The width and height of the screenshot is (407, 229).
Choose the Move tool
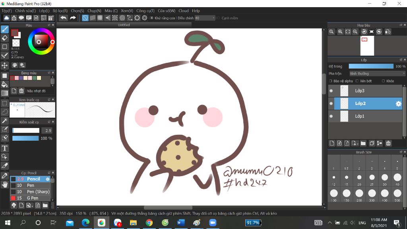tap(5, 65)
